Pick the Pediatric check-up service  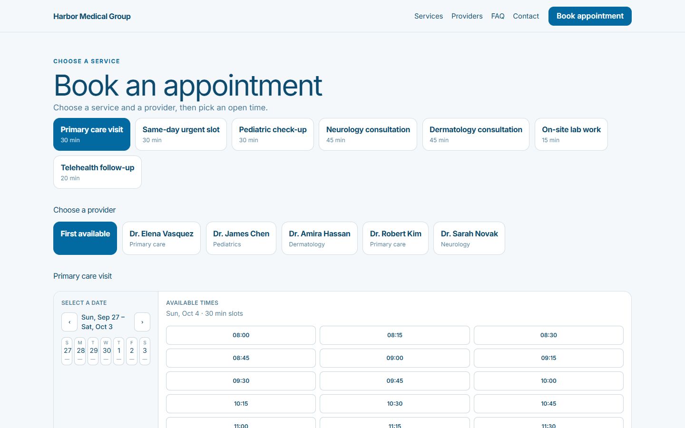(x=273, y=134)
